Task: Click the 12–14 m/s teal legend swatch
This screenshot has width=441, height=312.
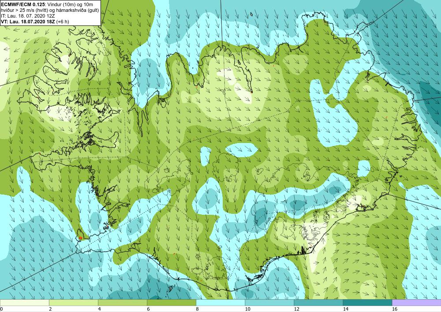Action: point(318,302)
